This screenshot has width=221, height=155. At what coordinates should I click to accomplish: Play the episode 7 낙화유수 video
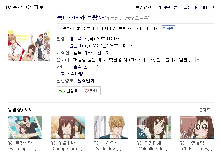tap(111, 127)
